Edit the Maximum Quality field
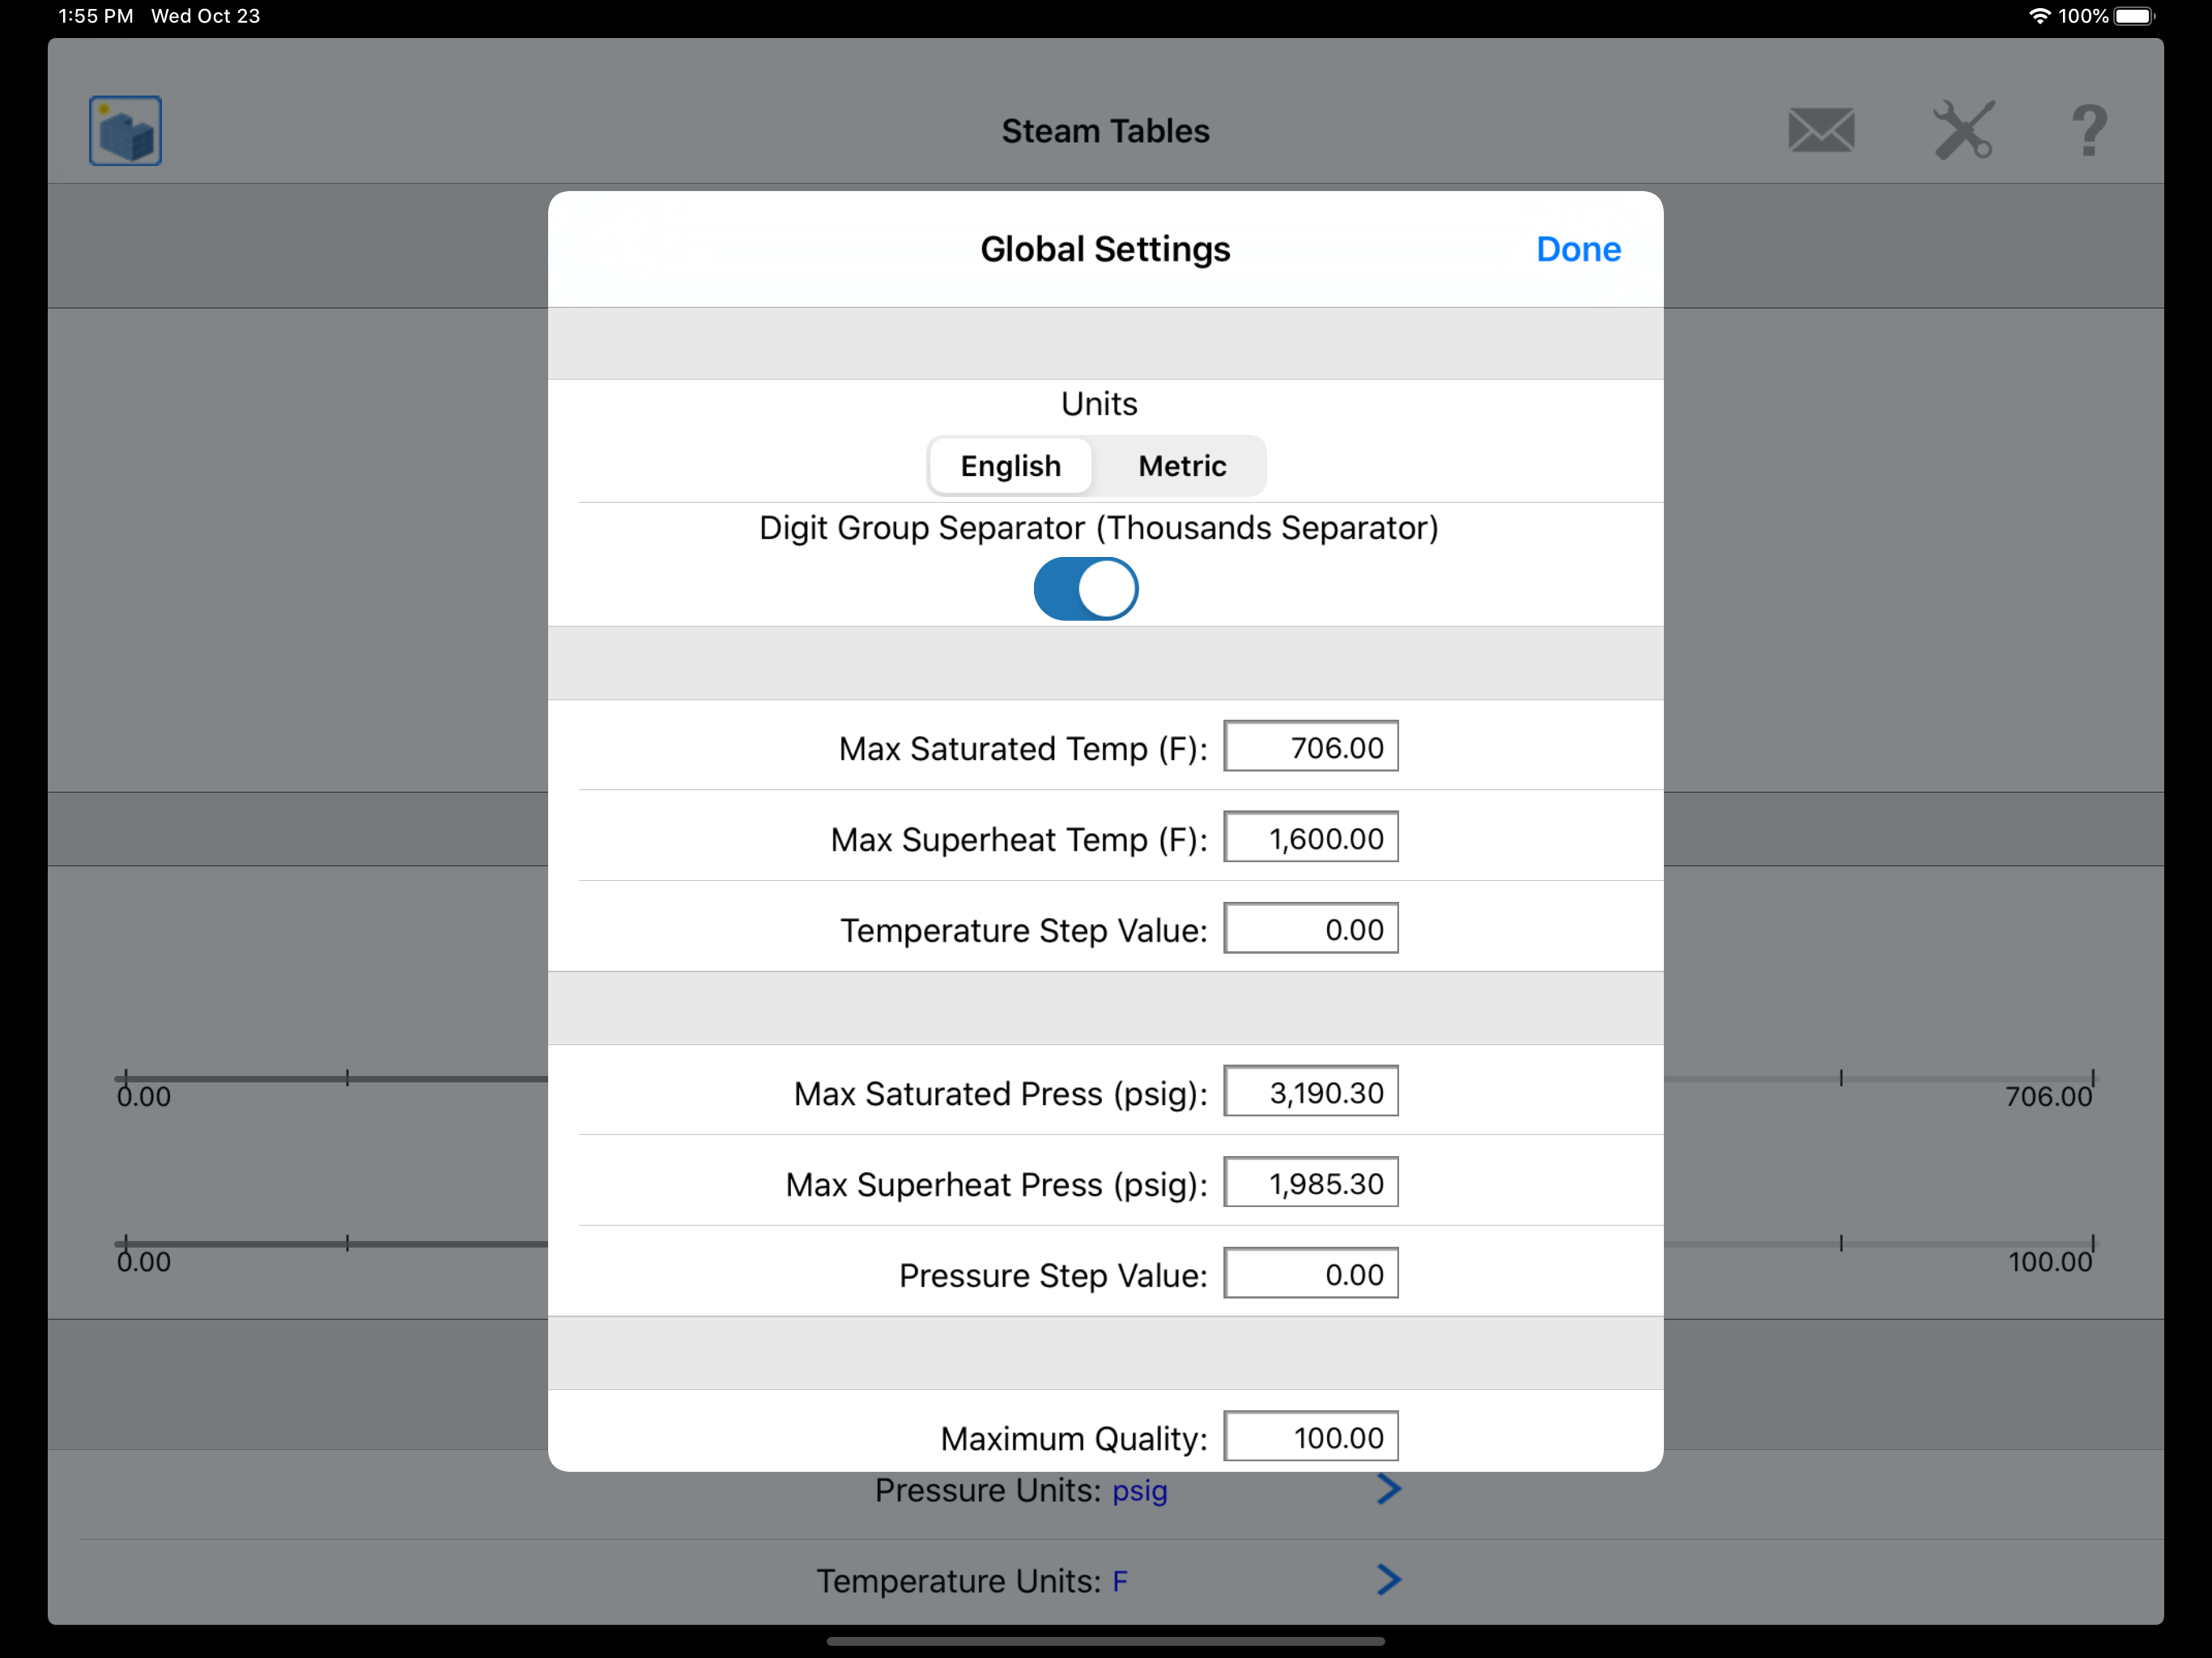Image resolution: width=2212 pixels, height=1658 pixels. 1310,1437
